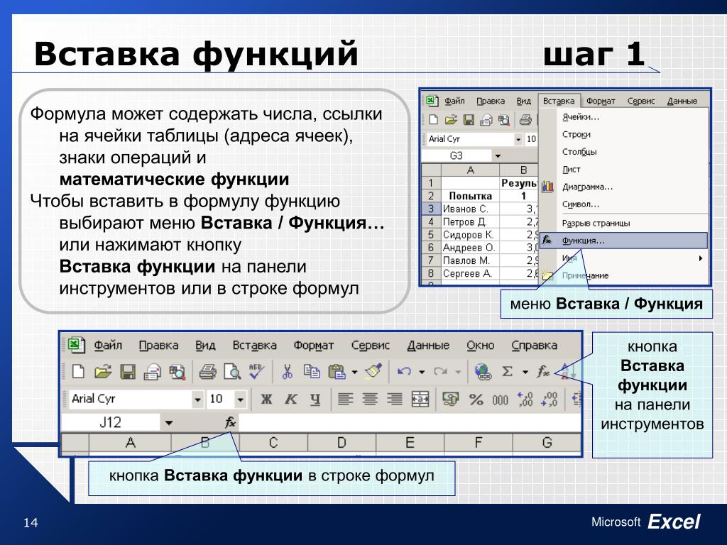Viewport: 727px width, 545px height.
Task: Expand the AutoSum functions dropdown arrow
Action: pos(525,372)
